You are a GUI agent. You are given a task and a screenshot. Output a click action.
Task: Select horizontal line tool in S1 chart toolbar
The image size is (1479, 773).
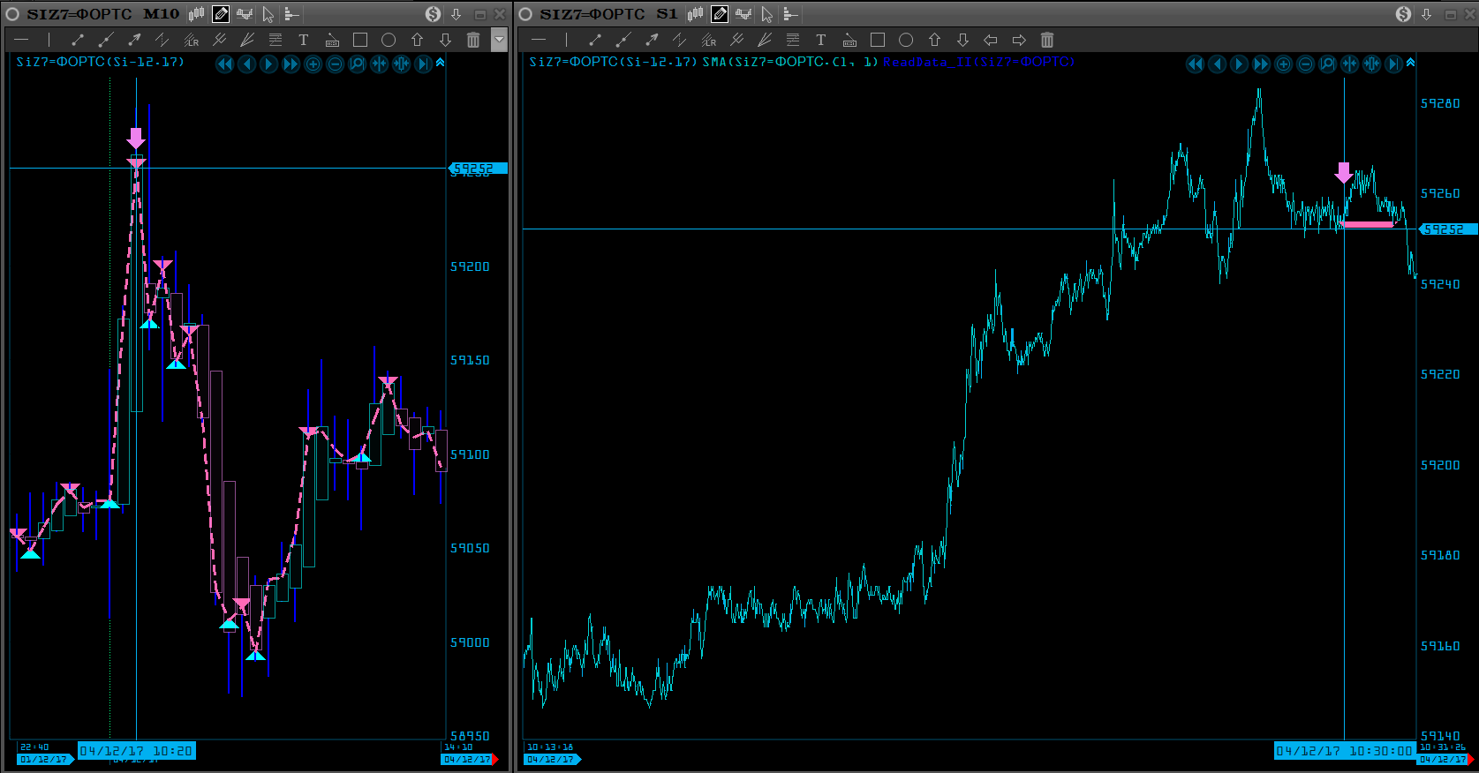click(539, 40)
